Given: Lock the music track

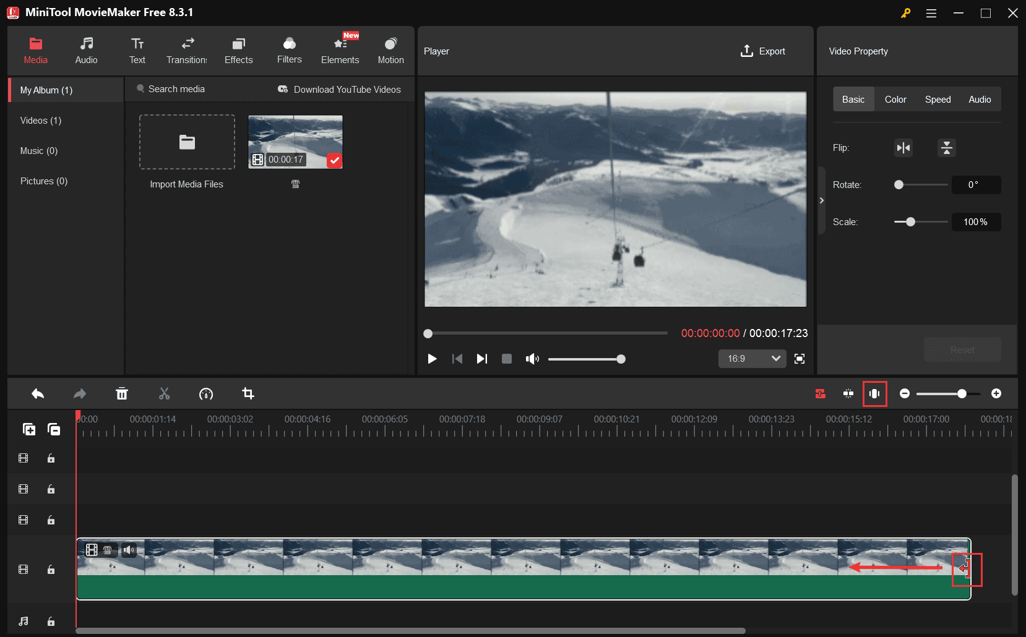Looking at the screenshot, I should click(x=51, y=620).
